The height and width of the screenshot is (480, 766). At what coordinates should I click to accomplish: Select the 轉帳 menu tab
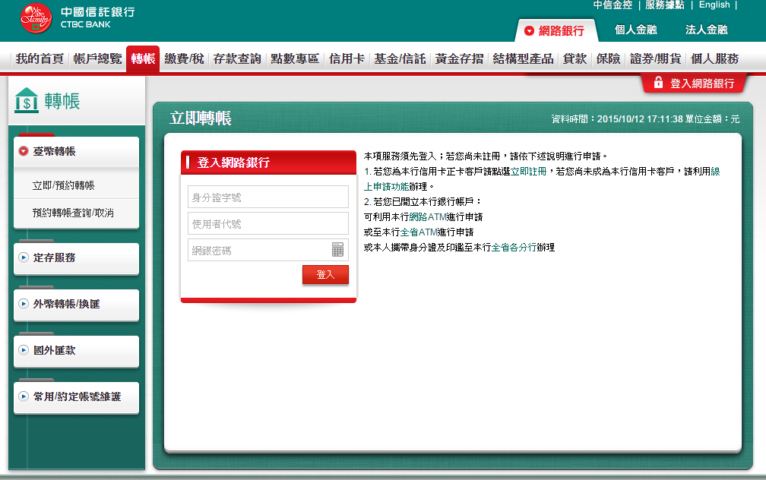143,59
